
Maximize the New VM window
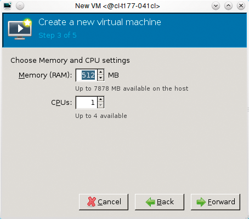click(228, 6)
